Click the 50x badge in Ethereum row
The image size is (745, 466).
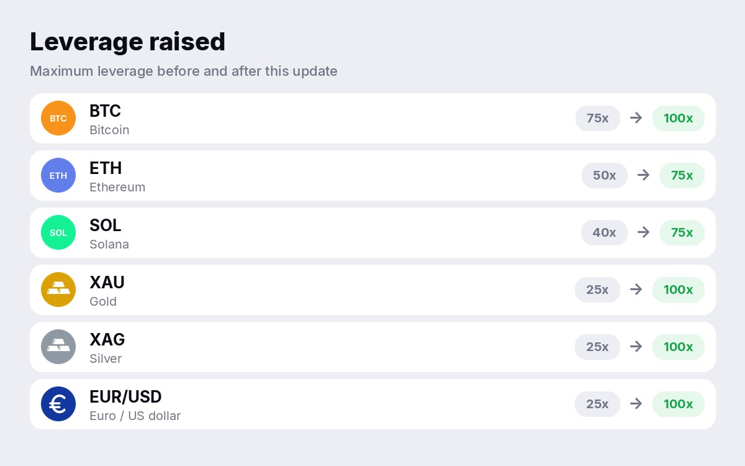tap(605, 175)
